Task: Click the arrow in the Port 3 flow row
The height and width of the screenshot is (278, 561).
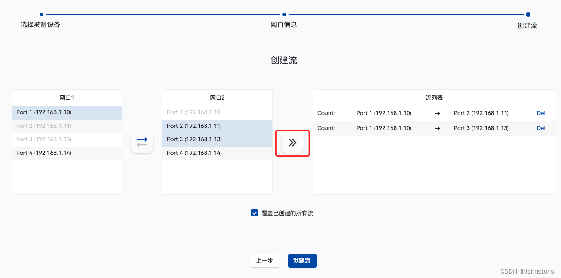Action: point(437,128)
